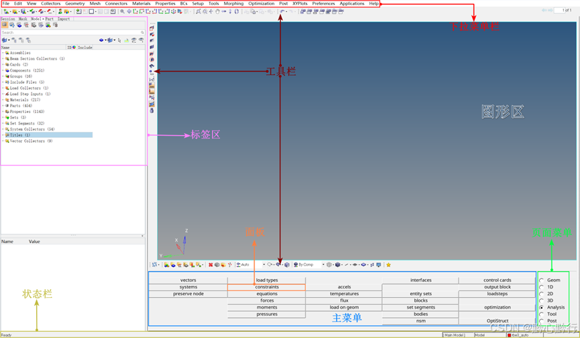
Task: Click the highlighter pen icon in browser toolbar
Action: pos(127,40)
